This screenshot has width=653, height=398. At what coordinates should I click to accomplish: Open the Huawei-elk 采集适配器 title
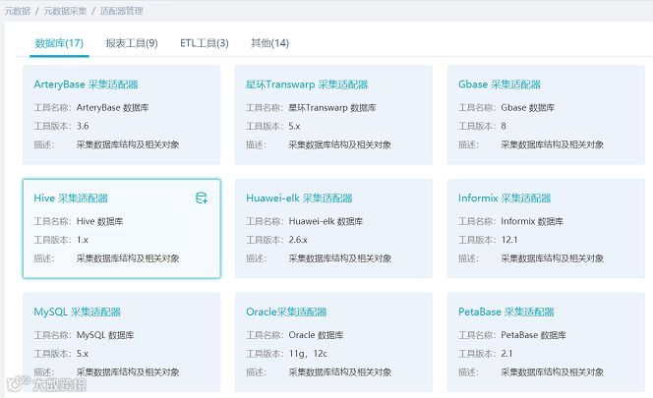coord(299,199)
